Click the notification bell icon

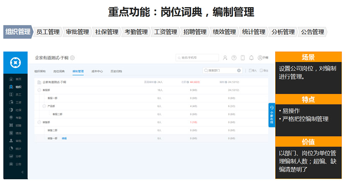[x=251, y=58]
